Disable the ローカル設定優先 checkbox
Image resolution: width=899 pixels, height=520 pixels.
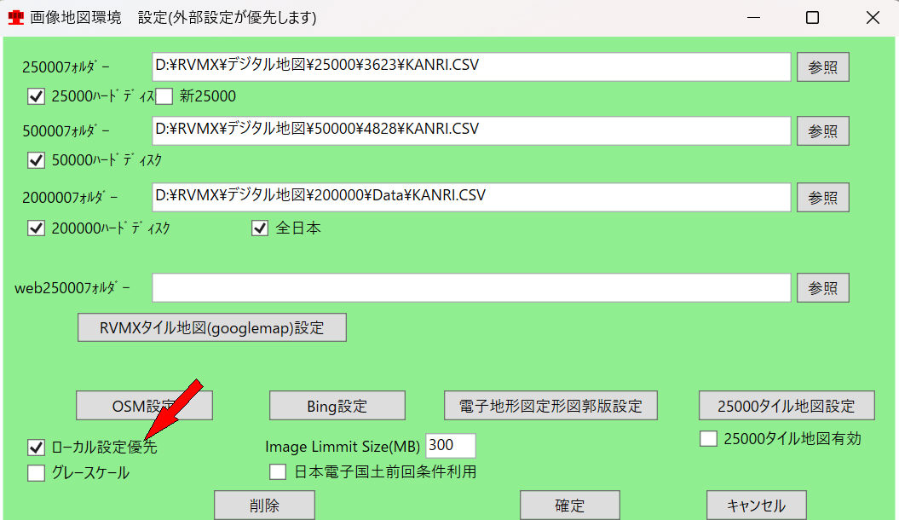coord(36,447)
